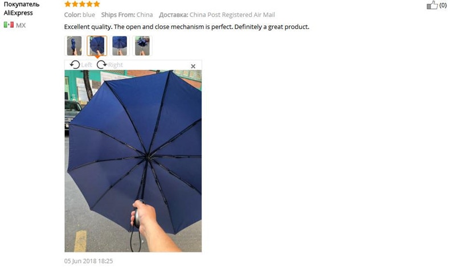Click the "Right" rotate label

coord(116,65)
